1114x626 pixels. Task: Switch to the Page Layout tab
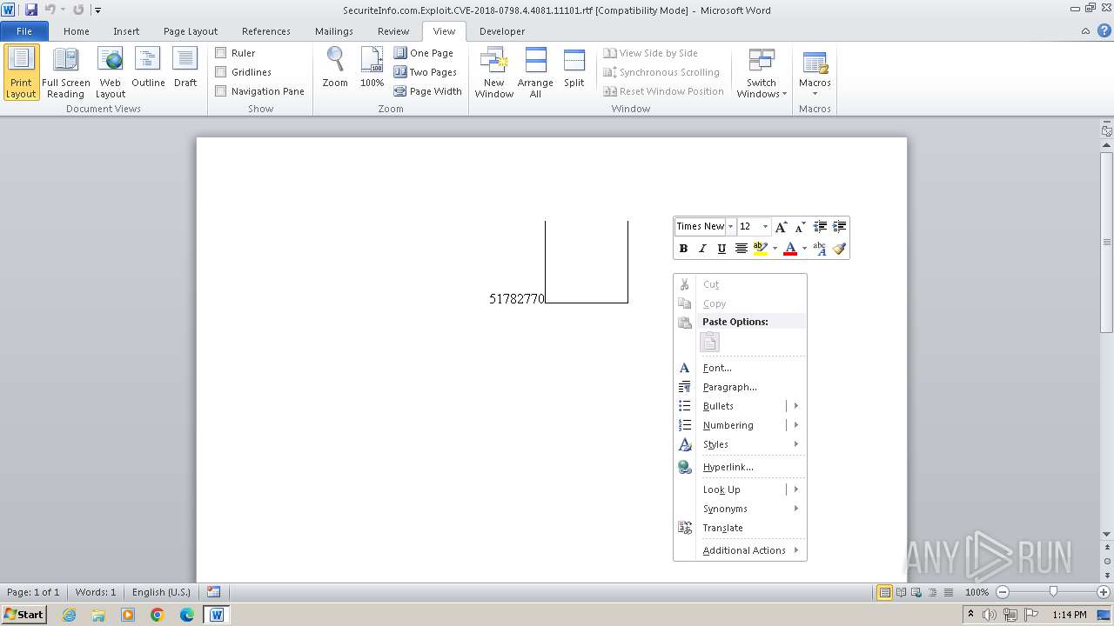(191, 31)
